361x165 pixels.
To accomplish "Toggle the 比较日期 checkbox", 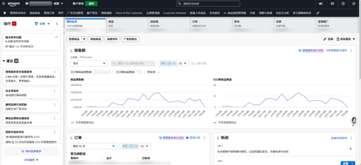I will tap(193, 63).
